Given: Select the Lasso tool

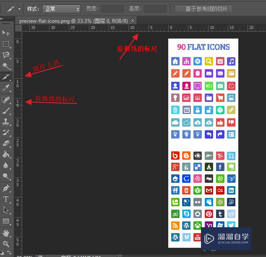Looking at the screenshot, I should [6, 55].
